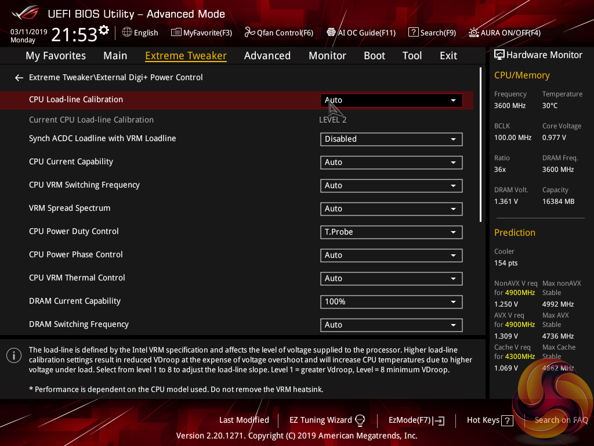Click Last Modified in bottom bar
Image resolution: width=594 pixels, height=446 pixels.
[244, 420]
